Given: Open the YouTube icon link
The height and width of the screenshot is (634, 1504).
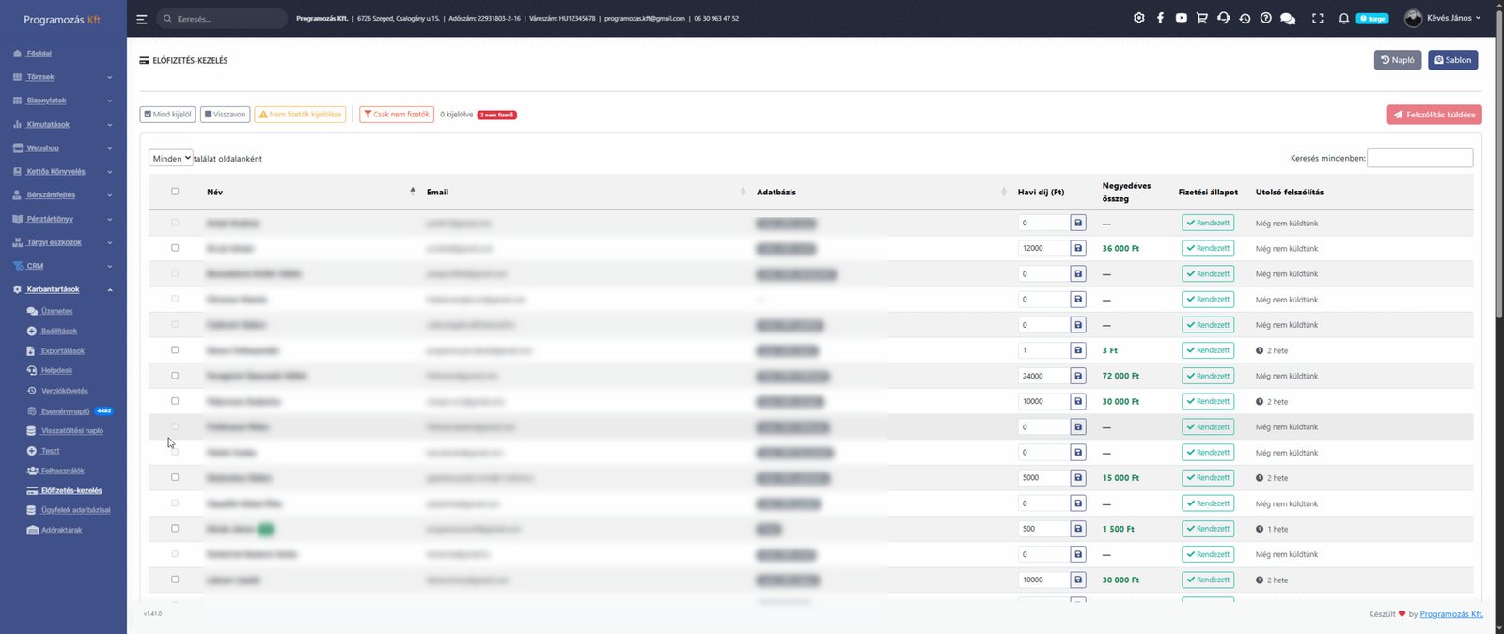Looking at the screenshot, I should tap(1181, 18).
